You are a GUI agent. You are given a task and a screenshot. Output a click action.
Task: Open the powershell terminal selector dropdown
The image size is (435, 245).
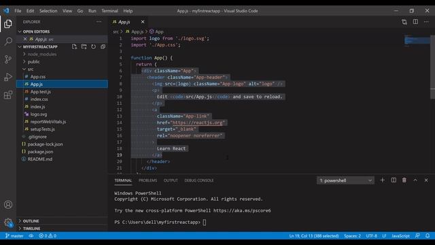coord(345,180)
